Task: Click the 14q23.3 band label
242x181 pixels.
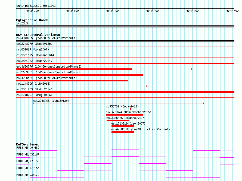Action: pyautogui.click(x=22, y=23)
